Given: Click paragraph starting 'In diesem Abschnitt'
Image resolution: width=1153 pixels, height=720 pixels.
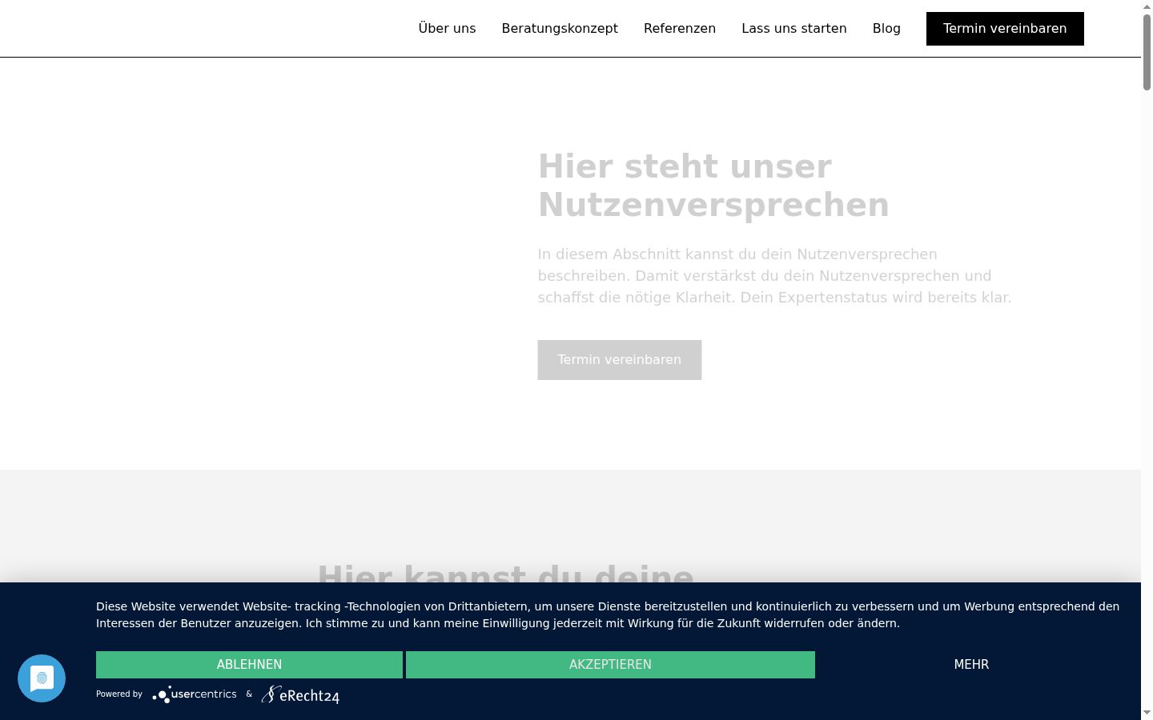Looking at the screenshot, I should pyautogui.click(x=774, y=276).
